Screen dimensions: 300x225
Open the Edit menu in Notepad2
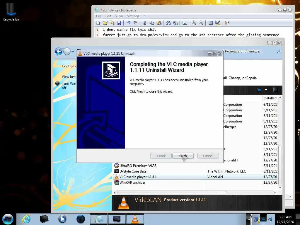pyautogui.click(x=108, y=16)
